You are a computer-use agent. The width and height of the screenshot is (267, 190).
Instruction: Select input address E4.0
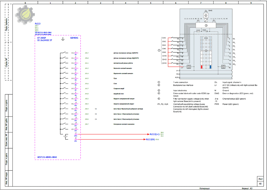(73, 53)
